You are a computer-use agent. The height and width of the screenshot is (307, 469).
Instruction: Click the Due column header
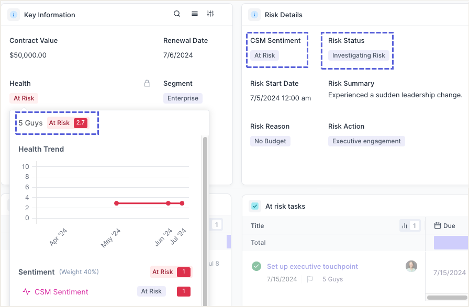pyautogui.click(x=449, y=226)
